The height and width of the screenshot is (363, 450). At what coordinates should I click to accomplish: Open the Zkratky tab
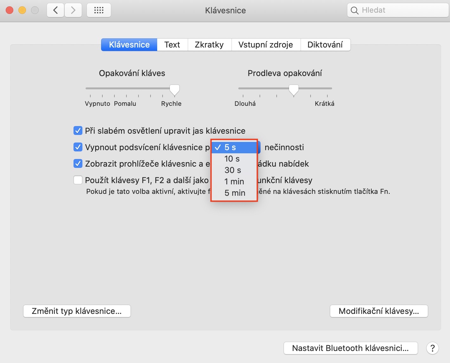coord(209,45)
